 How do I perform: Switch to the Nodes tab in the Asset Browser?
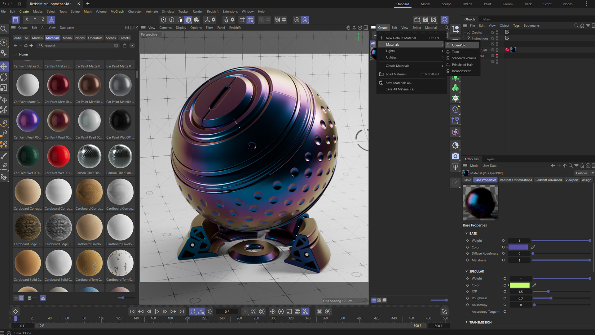(80, 38)
